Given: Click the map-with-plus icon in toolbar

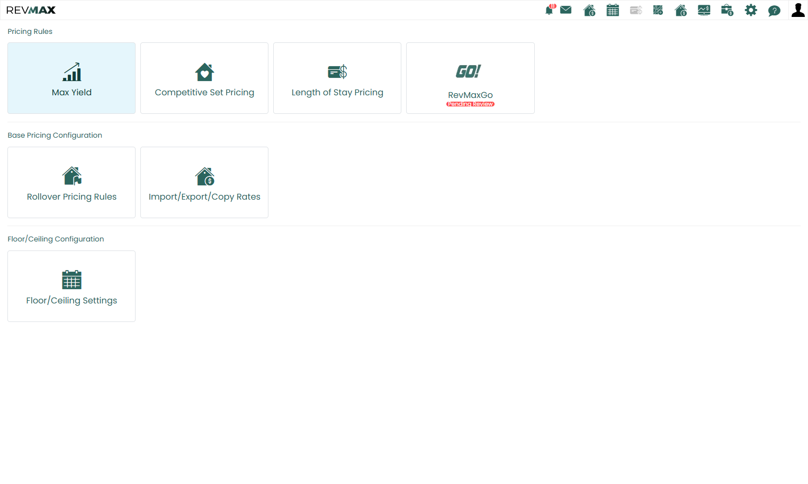Looking at the screenshot, I should [658, 10].
